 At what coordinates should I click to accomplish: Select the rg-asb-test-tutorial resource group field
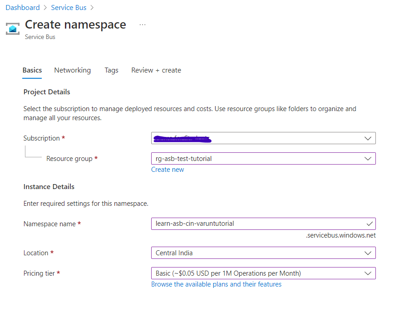click(250, 158)
